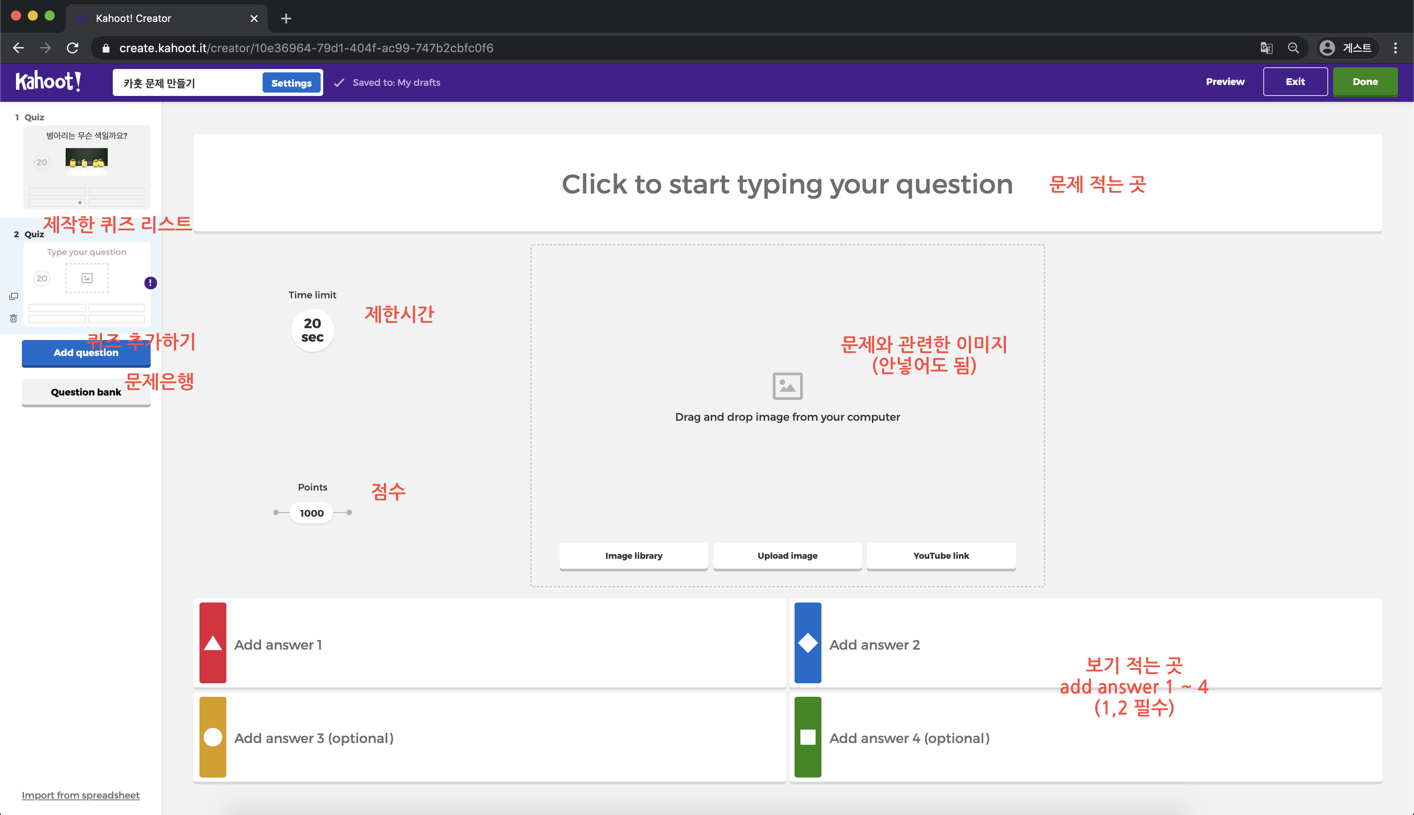Click the yellow circle answer shape
Image resolution: width=1414 pixels, height=815 pixels.
click(x=213, y=737)
